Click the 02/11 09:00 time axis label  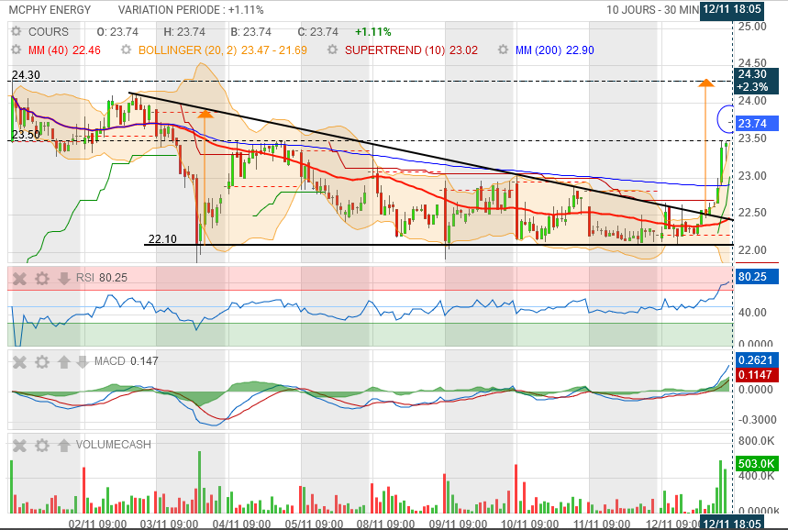97,524
